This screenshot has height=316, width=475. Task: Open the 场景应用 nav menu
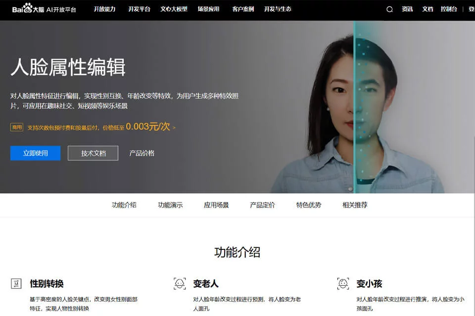click(208, 9)
